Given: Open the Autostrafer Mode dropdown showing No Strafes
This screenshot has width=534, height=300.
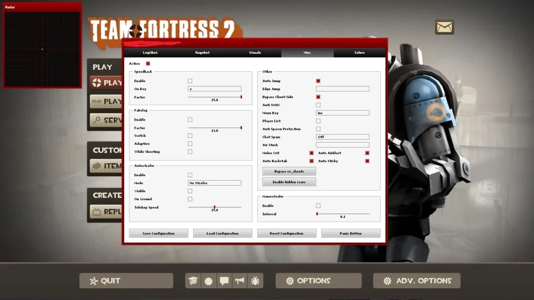Looking at the screenshot, I should (x=215, y=183).
